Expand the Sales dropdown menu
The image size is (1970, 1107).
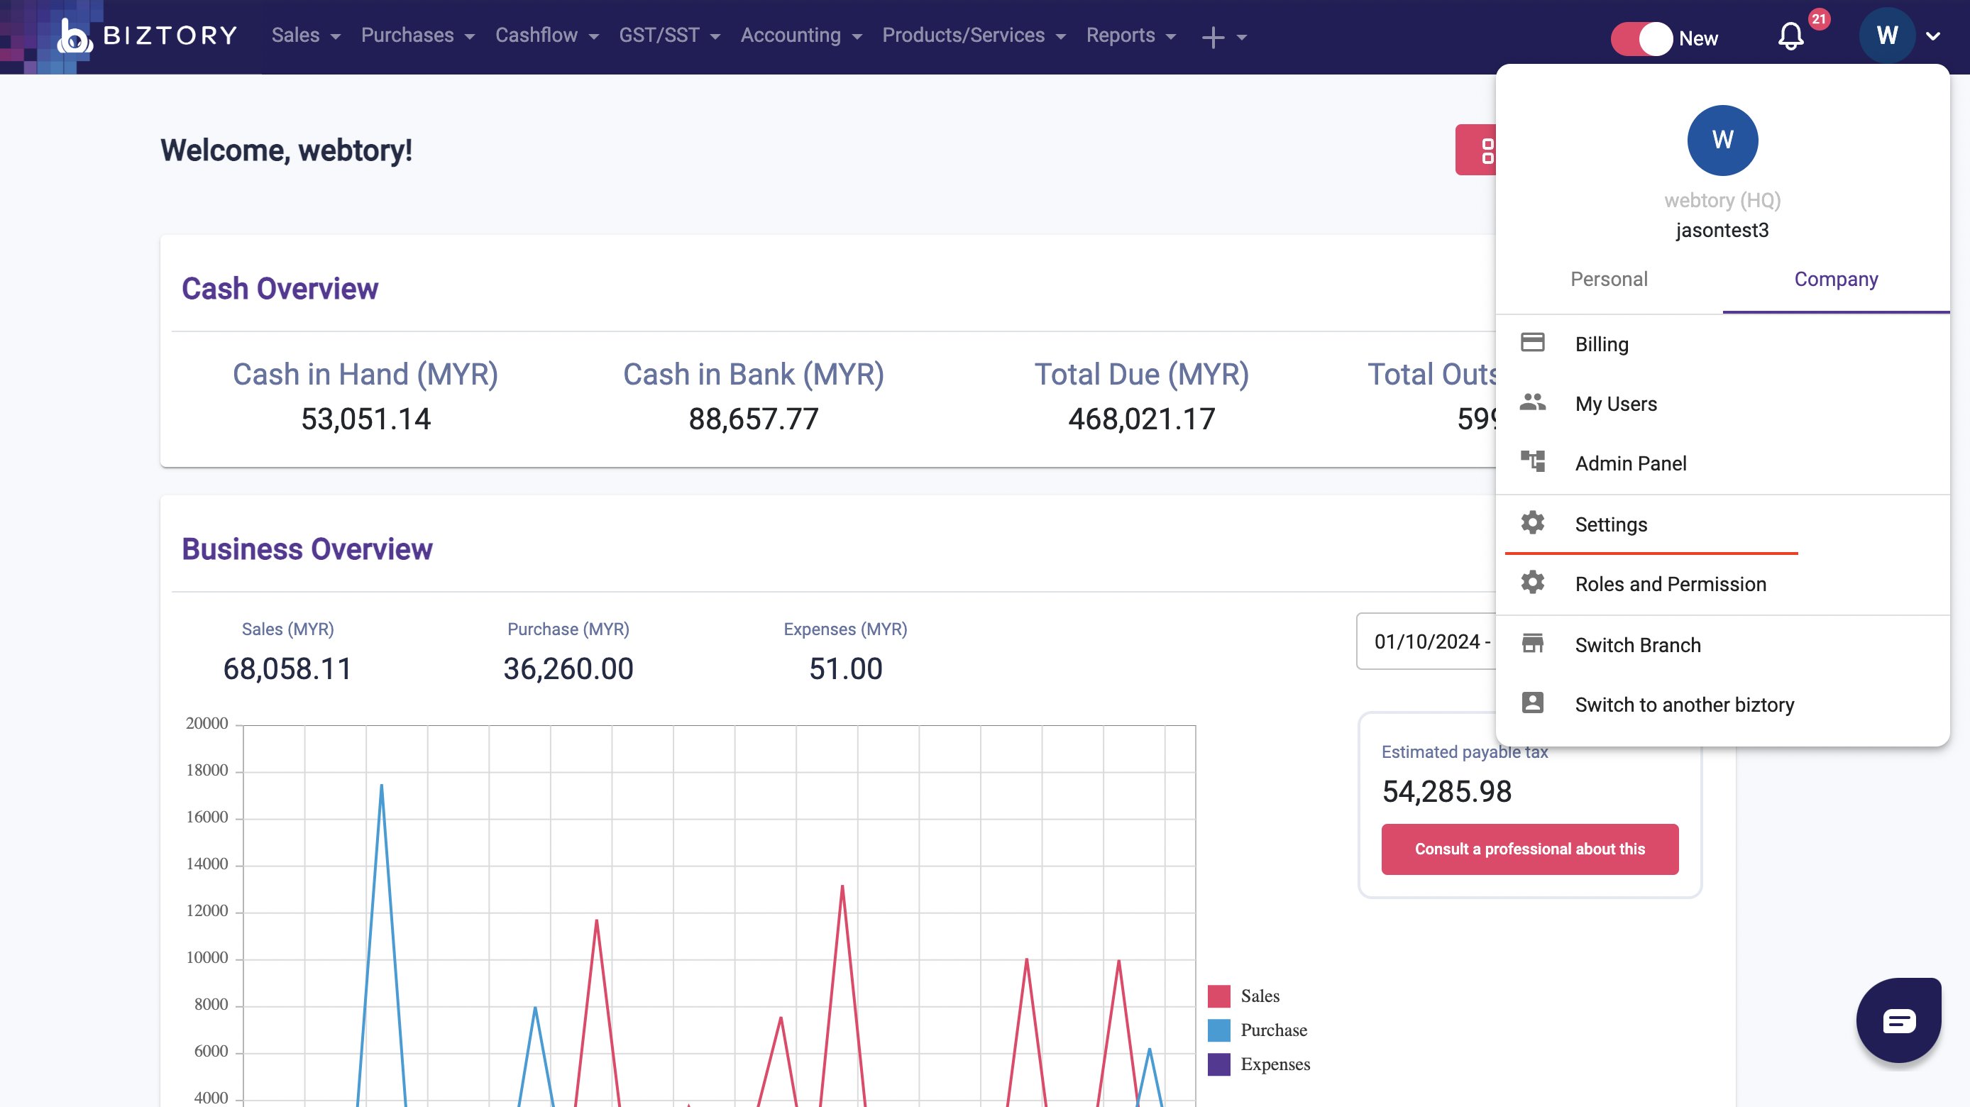click(305, 36)
